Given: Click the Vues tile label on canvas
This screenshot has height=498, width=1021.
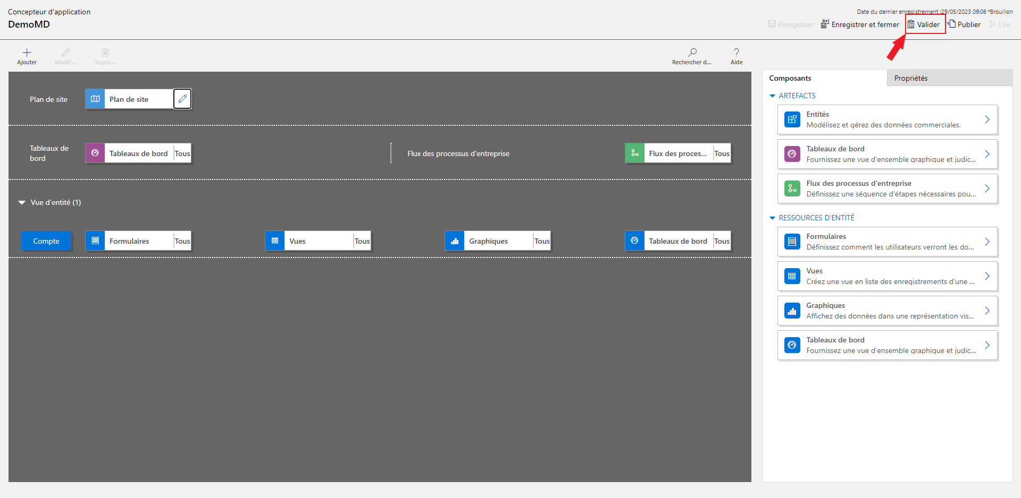Looking at the screenshot, I should tap(297, 241).
